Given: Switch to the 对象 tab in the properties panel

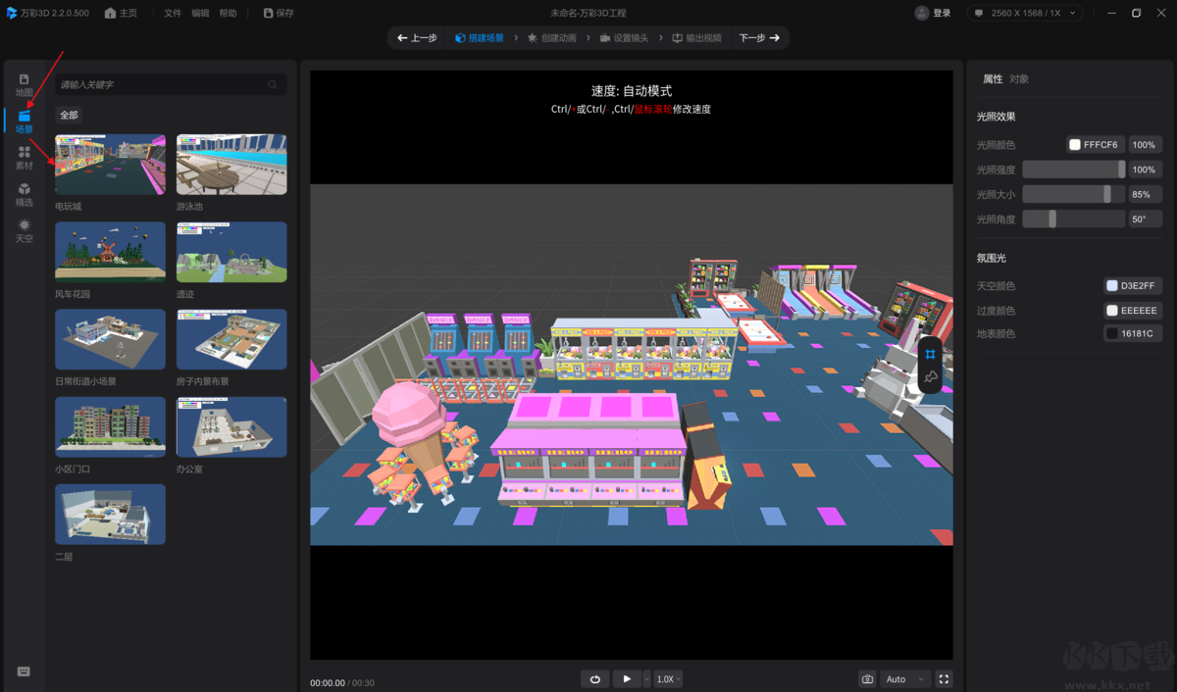Looking at the screenshot, I should [x=1019, y=78].
